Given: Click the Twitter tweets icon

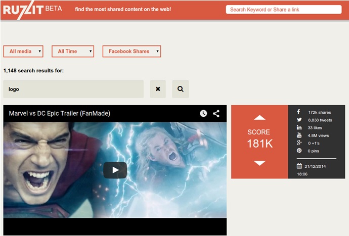Looking at the screenshot, I should (x=299, y=120).
